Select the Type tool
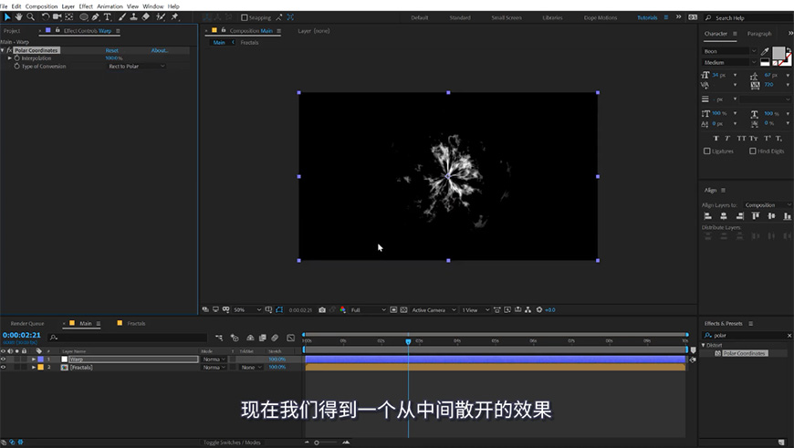This screenshot has width=794, height=448. point(108,16)
